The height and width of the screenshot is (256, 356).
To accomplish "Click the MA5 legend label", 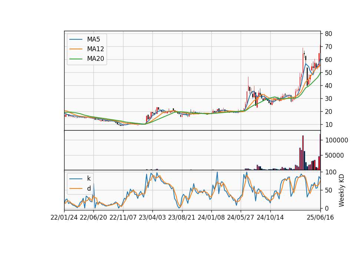I will tap(93, 39).
